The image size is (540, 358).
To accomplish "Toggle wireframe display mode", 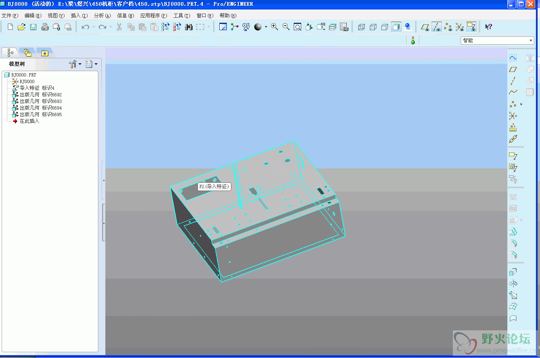I will pyautogui.click(x=362, y=27).
